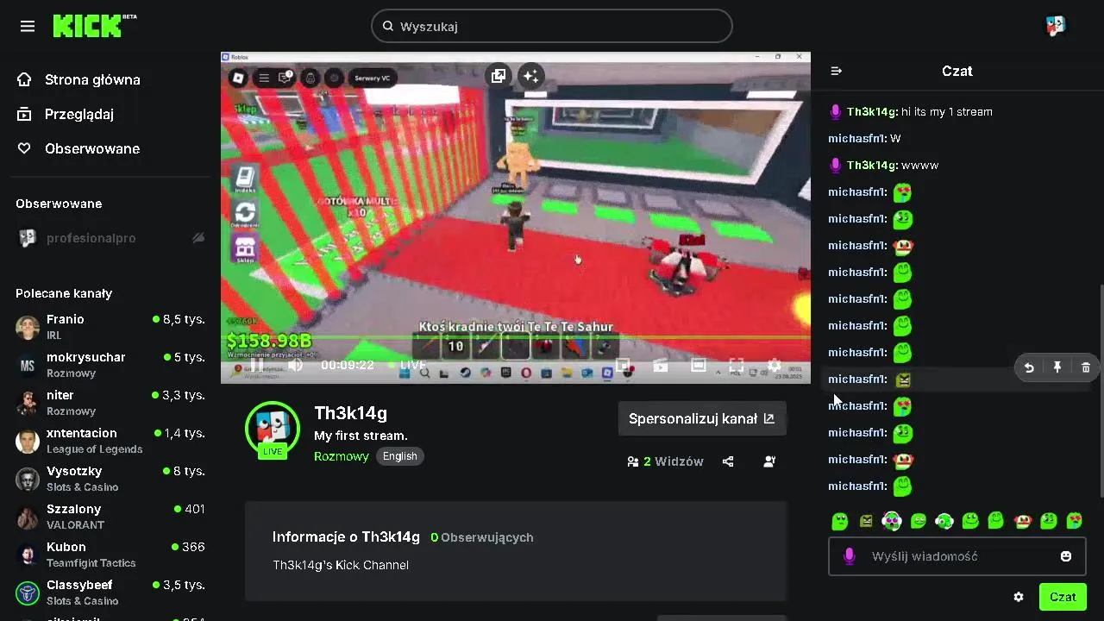Screen dimensions: 1104x621
Task: Click the user management icon beside share
Action: coord(769,461)
